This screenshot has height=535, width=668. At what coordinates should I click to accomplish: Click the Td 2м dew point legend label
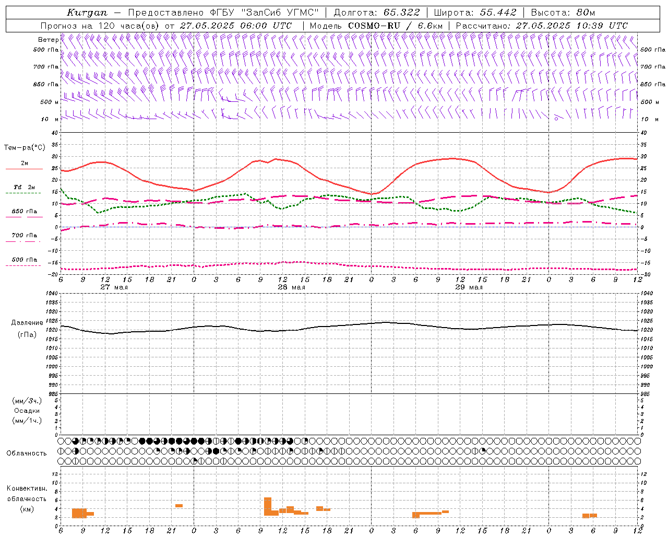[24, 187]
